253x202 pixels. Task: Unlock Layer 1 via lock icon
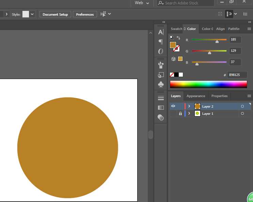click(x=180, y=113)
